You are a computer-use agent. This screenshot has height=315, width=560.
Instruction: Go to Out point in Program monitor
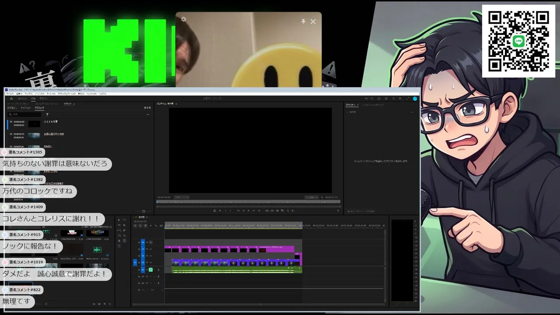259,210
